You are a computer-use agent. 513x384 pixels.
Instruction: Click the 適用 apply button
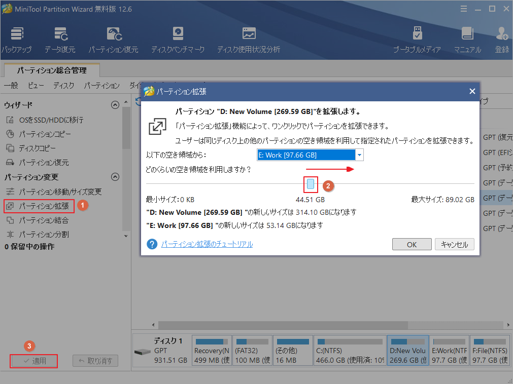pos(33,361)
